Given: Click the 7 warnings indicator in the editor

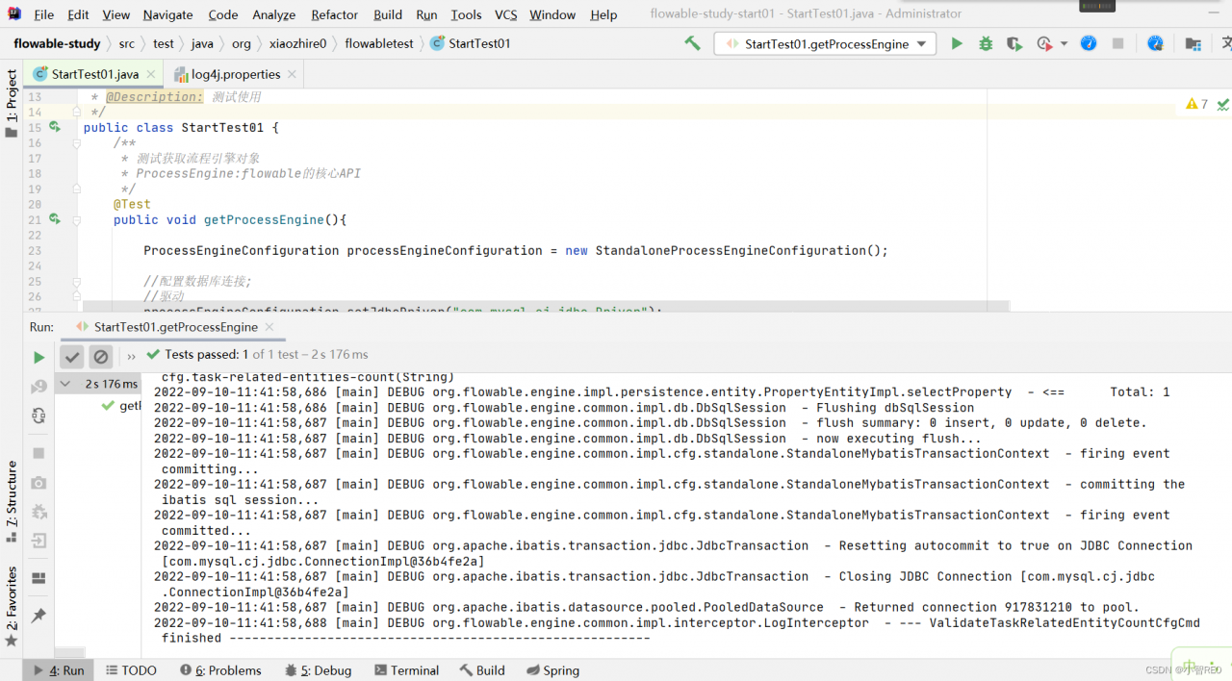Looking at the screenshot, I should click(1196, 104).
